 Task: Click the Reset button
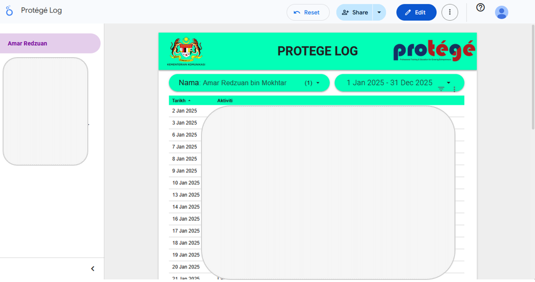tap(308, 12)
